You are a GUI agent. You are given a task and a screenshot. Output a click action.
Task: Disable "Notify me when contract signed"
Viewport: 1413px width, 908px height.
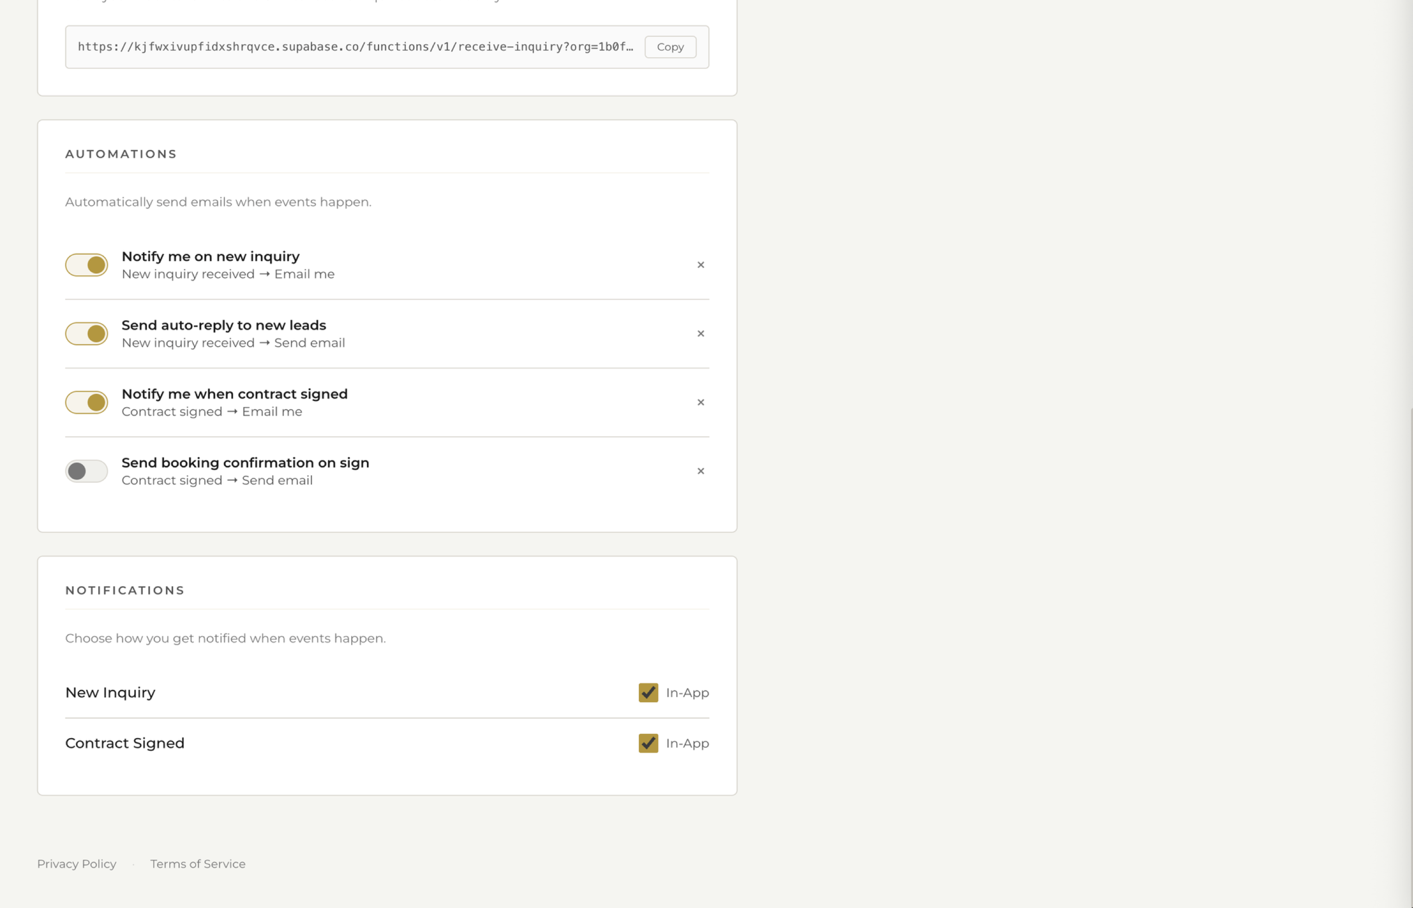click(86, 402)
